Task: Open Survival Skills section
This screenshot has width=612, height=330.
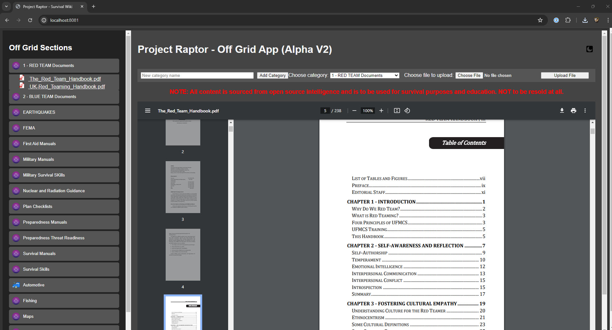Action: pyautogui.click(x=64, y=269)
